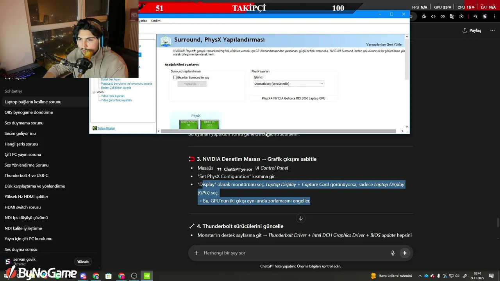500x281 pixels.
Task: Click the Paylaş share button
Action: (x=472, y=30)
